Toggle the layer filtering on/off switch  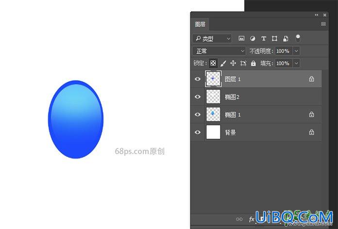(x=298, y=38)
